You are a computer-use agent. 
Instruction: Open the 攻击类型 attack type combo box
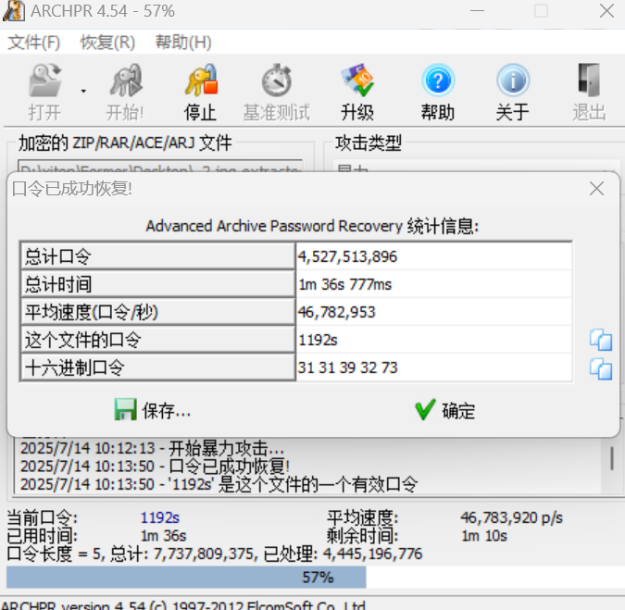pos(475,170)
